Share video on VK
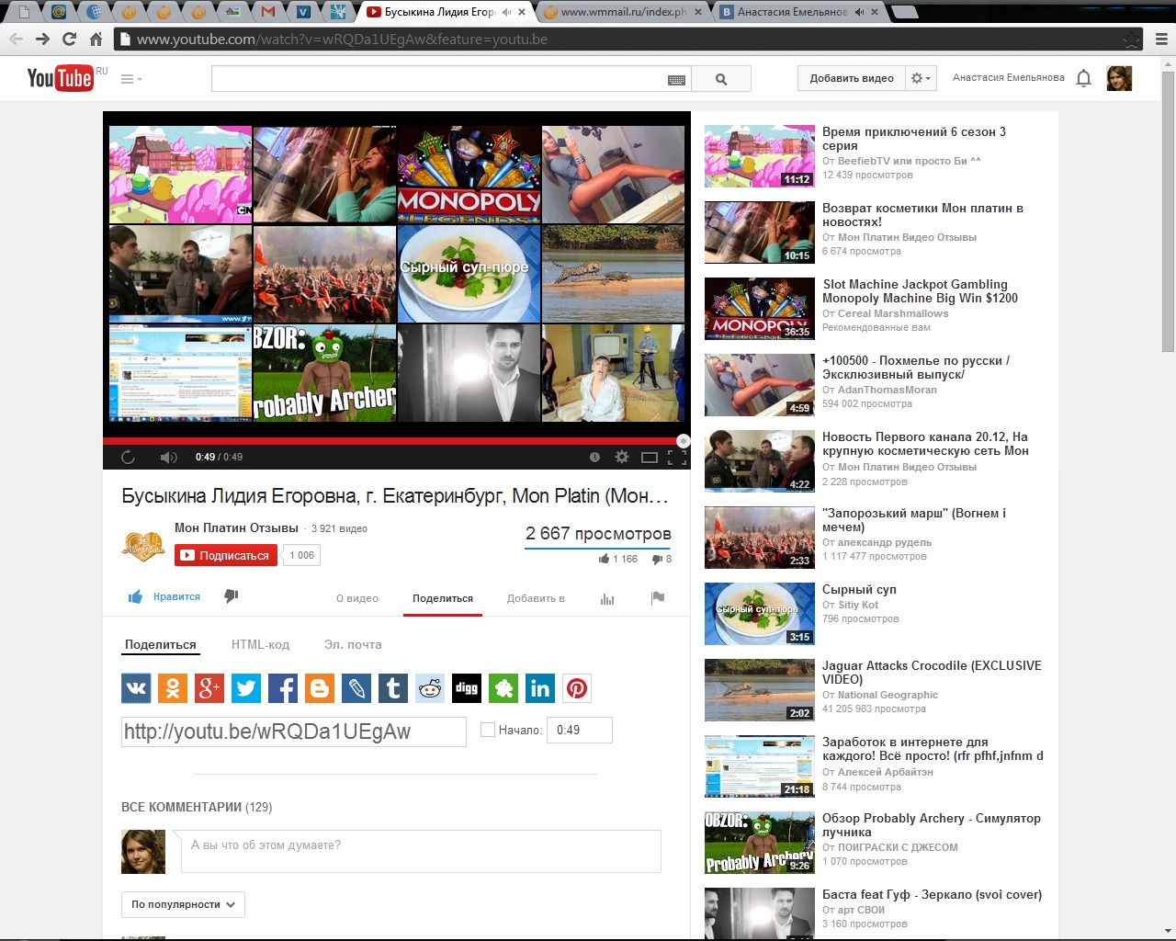 tap(136, 687)
